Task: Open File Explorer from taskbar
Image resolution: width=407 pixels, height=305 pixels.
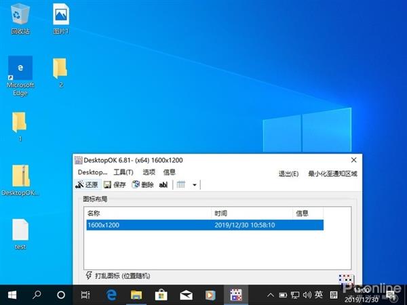Action: 136,295
